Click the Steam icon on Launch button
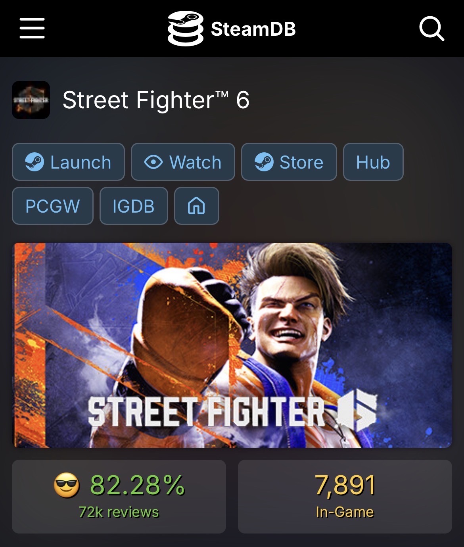 35,162
